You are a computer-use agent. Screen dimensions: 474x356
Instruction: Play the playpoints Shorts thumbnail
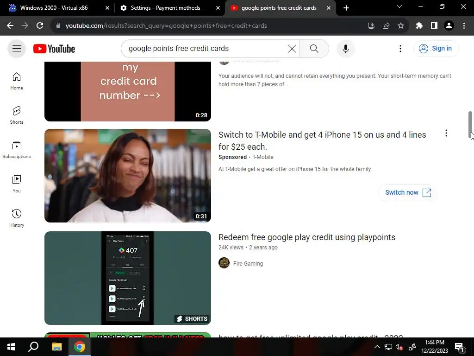click(x=128, y=278)
